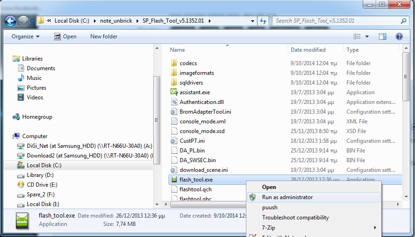Click Local Disk (C:) in address breadcrumb
This screenshot has width=415, height=237.
[x=72, y=21]
